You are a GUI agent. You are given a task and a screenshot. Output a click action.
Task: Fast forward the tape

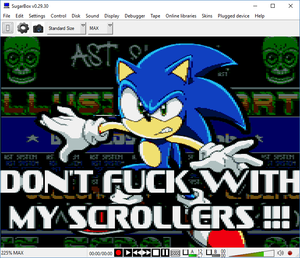pos(146,253)
